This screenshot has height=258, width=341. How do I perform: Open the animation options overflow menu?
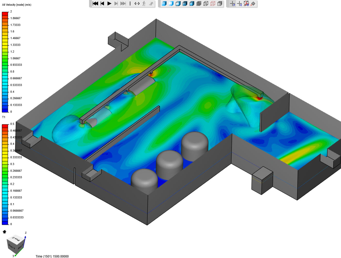130,4
